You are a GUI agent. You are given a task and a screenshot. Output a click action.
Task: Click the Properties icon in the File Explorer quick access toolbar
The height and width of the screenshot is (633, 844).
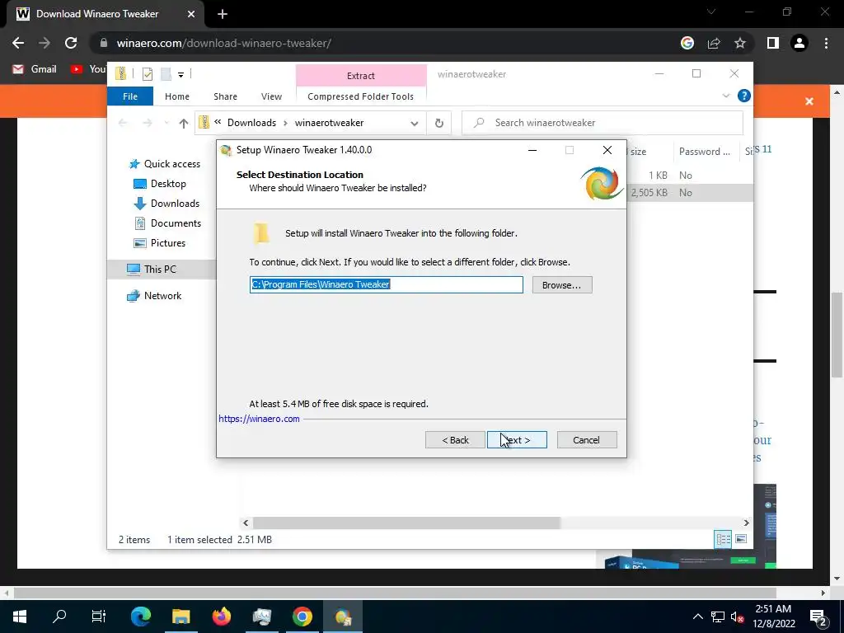pyautogui.click(x=147, y=73)
